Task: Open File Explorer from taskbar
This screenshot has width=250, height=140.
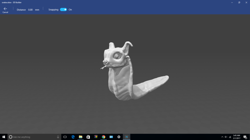Action: [81, 137]
